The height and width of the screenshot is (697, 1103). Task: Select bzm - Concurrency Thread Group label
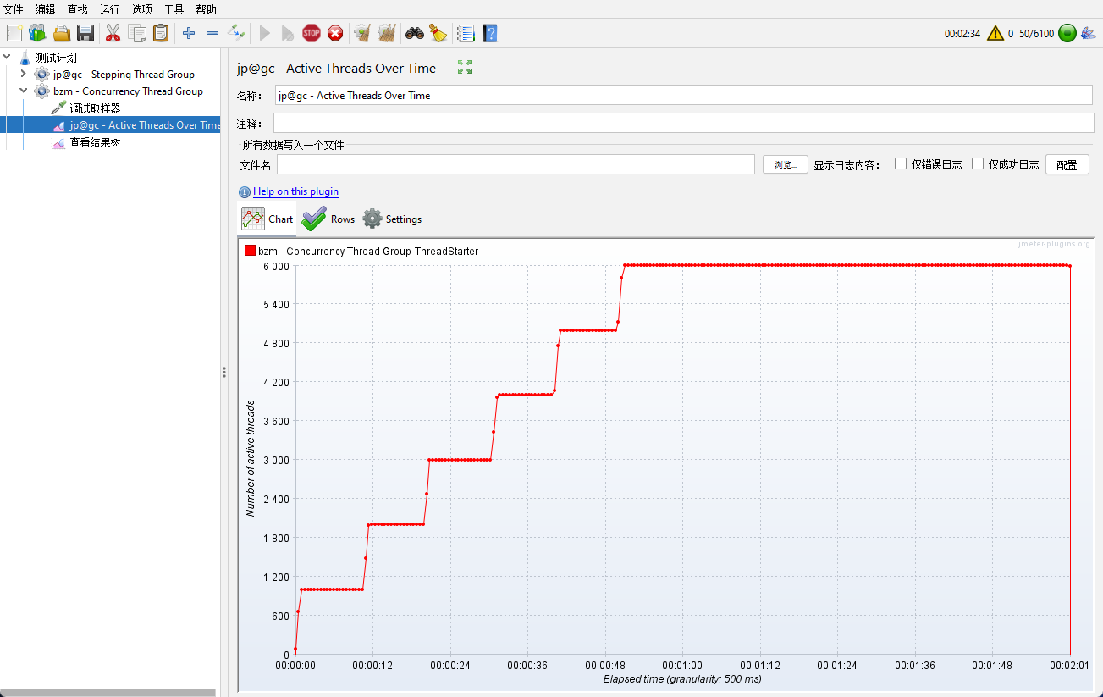click(x=128, y=91)
